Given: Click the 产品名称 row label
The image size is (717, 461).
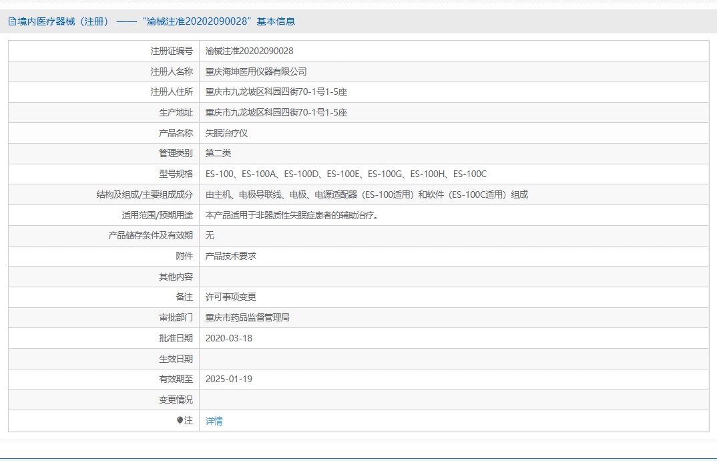Looking at the screenshot, I should 176,133.
